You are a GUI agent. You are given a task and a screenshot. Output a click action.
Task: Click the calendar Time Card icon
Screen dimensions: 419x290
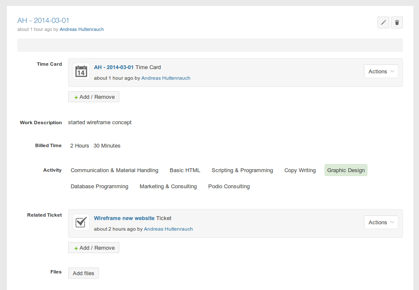click(81, 72)
